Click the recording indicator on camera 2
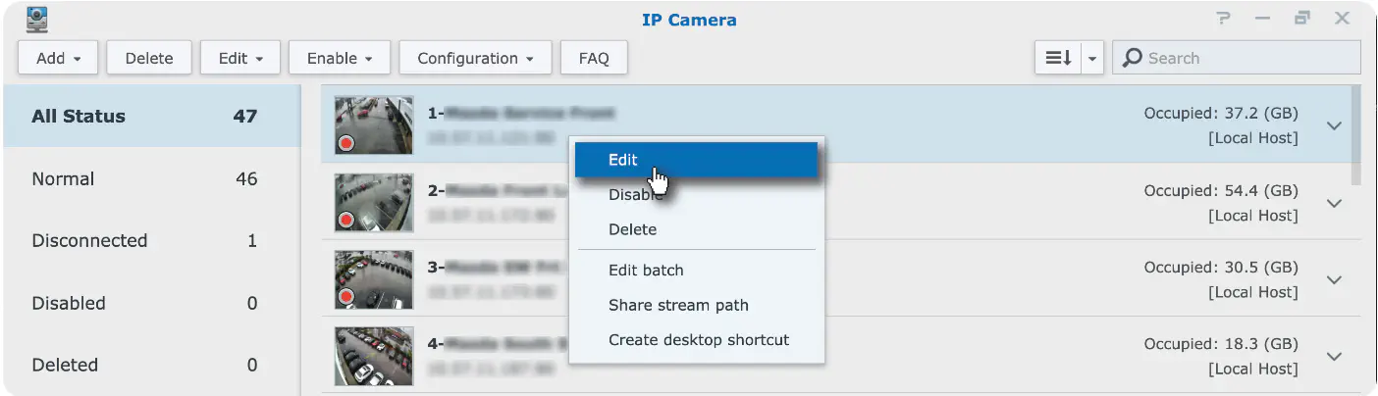 [345, 221]
